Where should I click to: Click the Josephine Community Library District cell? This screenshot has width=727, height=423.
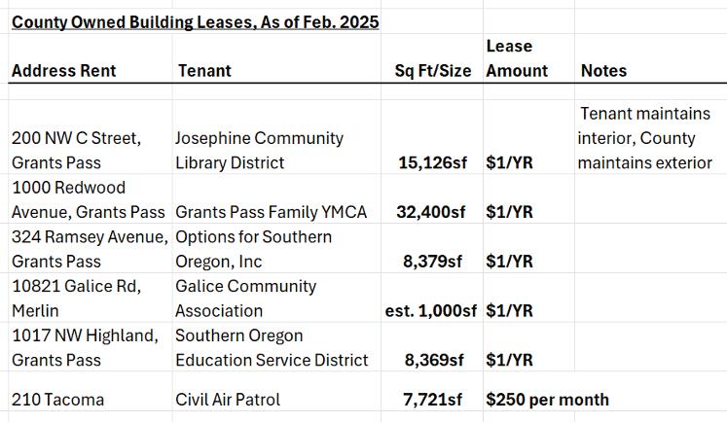[x=259, y=151]
